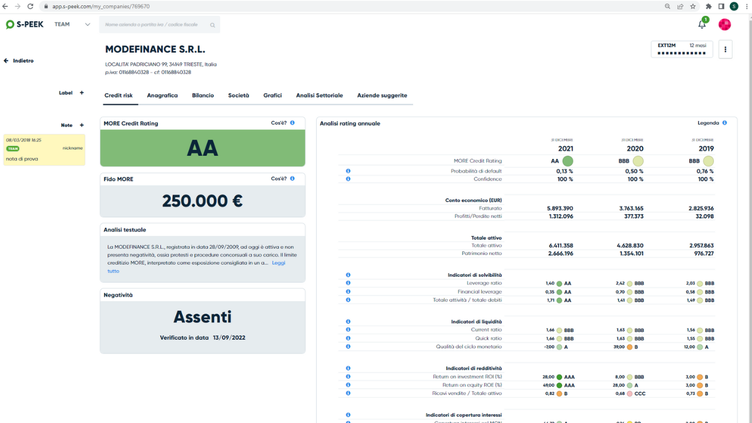Click the Indietro back arrow
Screen dimensions: 752x423
click(6, 61)
